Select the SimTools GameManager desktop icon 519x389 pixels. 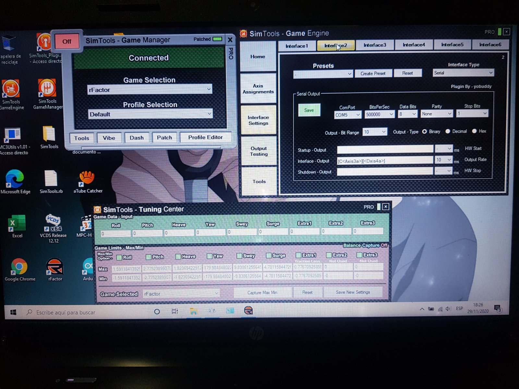click(47, 94)
